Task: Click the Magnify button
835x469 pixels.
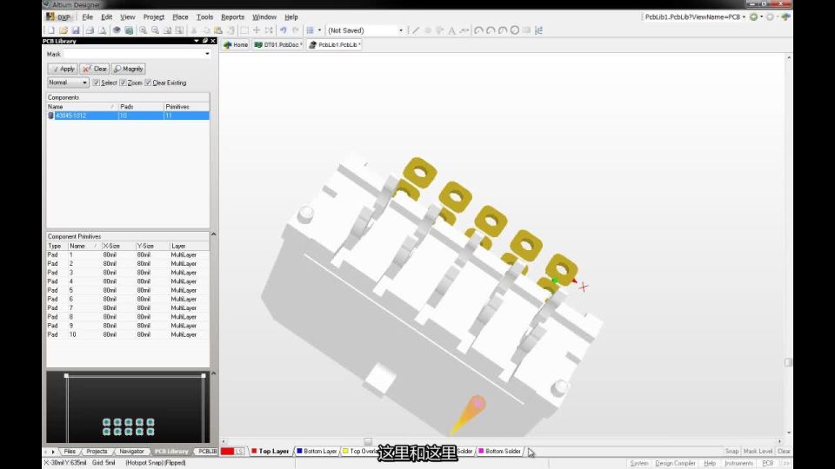Action: (129, 69)
